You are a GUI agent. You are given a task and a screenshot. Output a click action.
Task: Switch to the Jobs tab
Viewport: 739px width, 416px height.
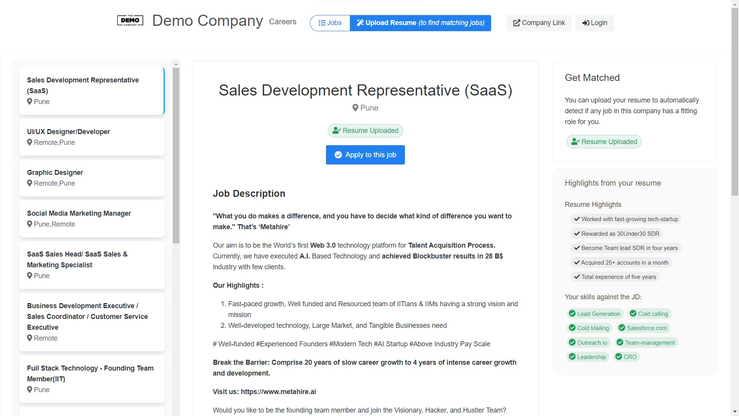point(330,23)
